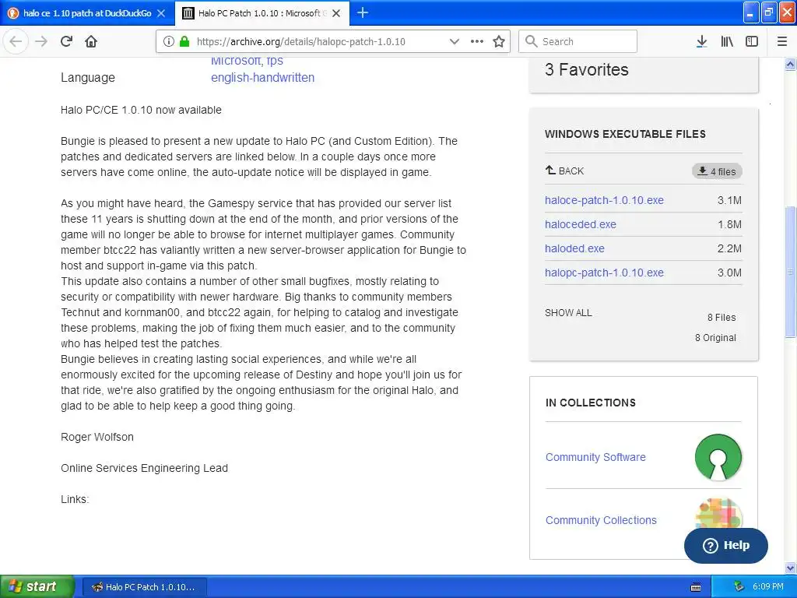Close the DuckDuckGo search tab
The width and height of the screenshot is (797, 598).
(161, 13)
